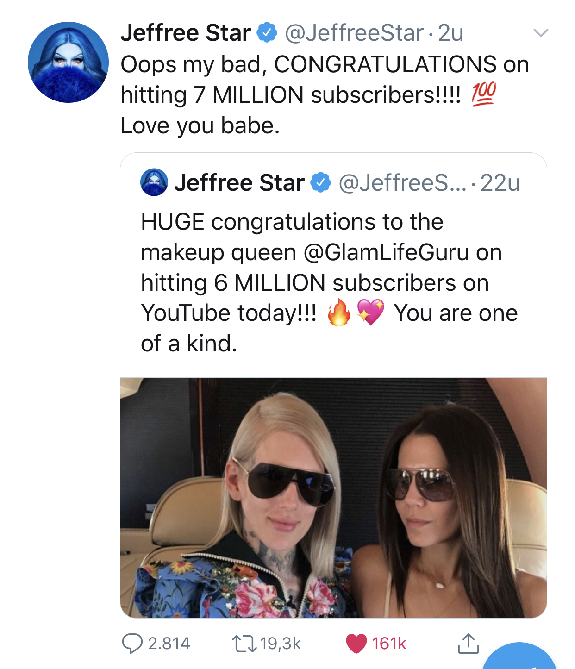
Task: Open the @JeffreeStar handle link
Action: click(x=354, y=33)
